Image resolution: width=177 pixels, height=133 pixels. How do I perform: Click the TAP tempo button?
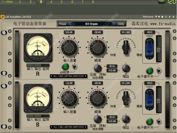tap(161, 1)
